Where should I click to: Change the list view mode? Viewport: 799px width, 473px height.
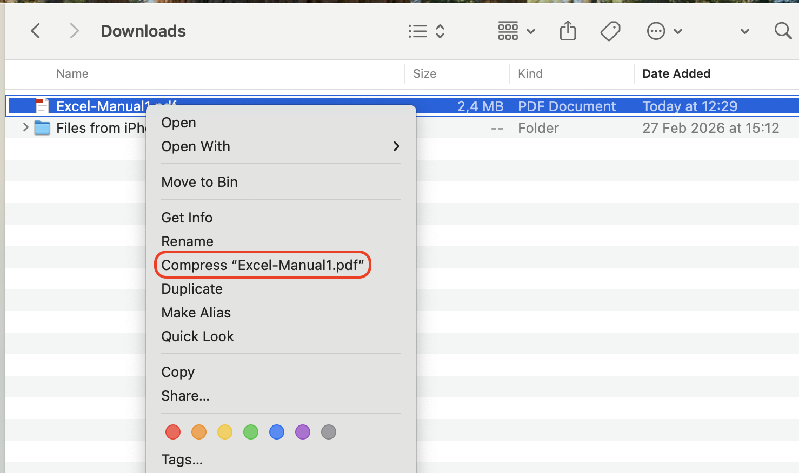pyautogui.click(x=426, y=31)
